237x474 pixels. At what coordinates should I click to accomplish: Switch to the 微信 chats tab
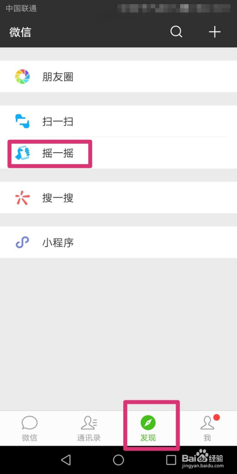point(29,428)
